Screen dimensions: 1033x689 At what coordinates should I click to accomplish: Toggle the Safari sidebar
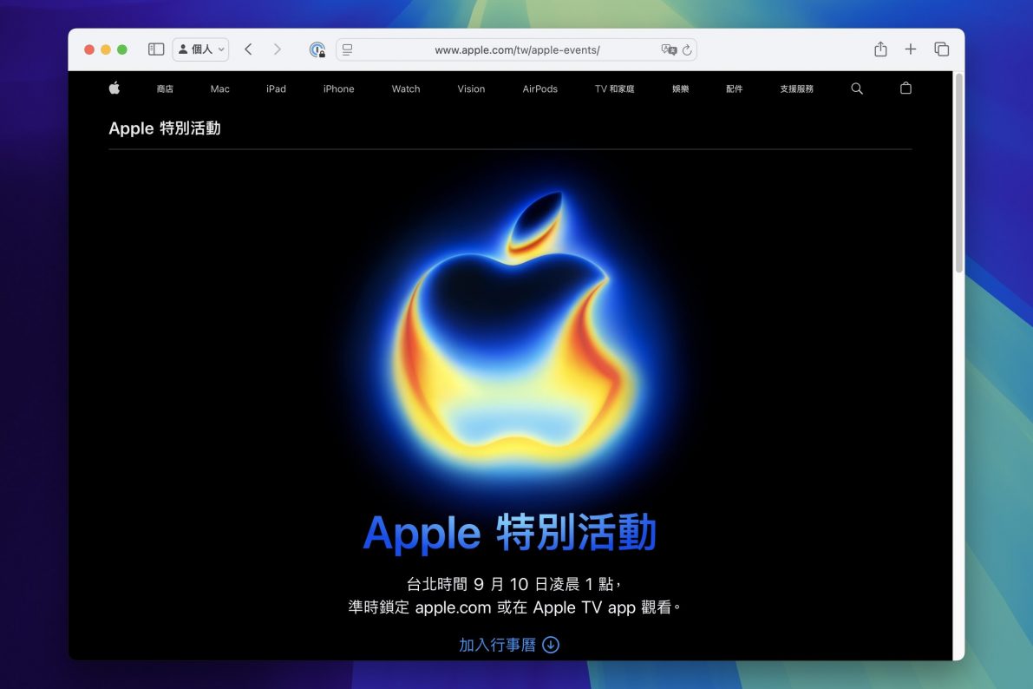(156, 49)
